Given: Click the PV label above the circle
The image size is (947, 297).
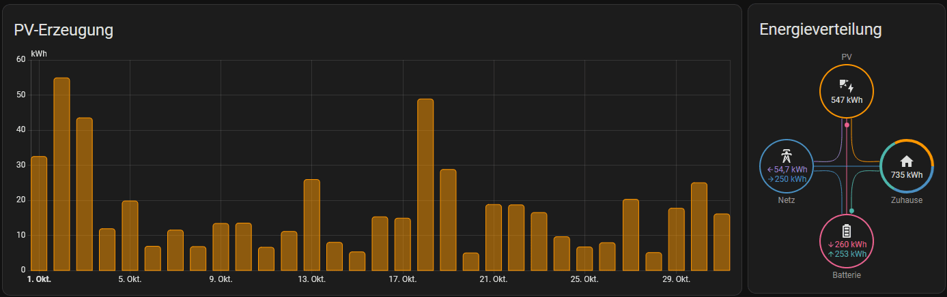Looking at the screenshot, I should [847, 57].
